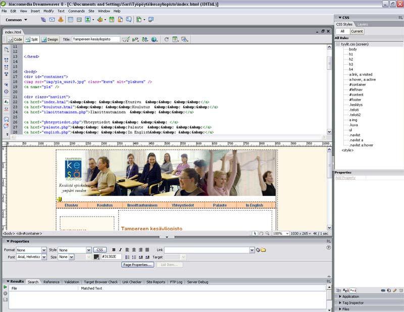Click the Align Center icon in Properties
This screenshot has height=312, width=404.
(134, 250)
